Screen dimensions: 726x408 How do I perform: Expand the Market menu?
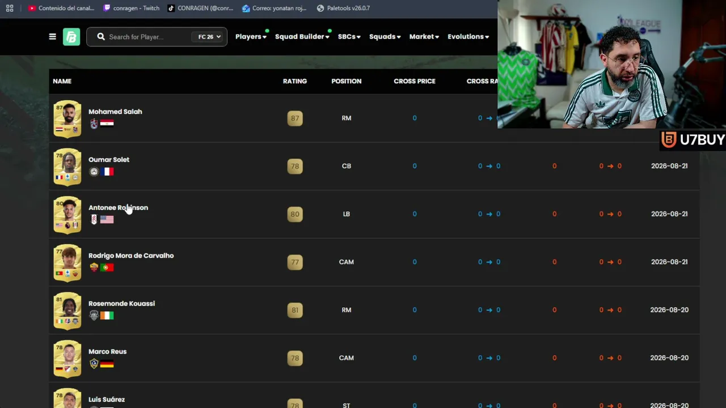tap(424, 37)
